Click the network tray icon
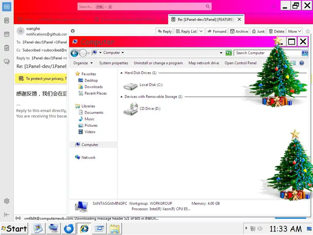Image resolution: width=313 pixels, height=235 pixels. 253,228
